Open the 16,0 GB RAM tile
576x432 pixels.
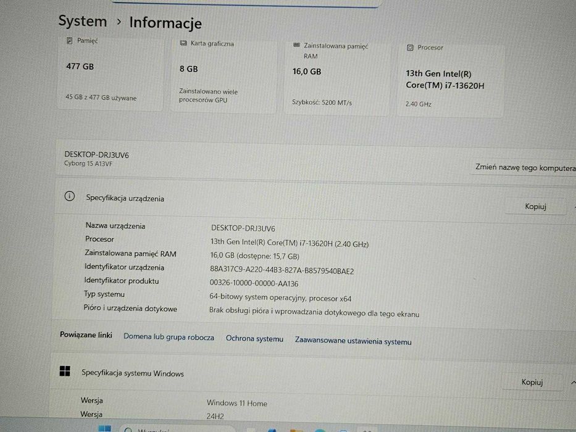(x=336, y=78)
